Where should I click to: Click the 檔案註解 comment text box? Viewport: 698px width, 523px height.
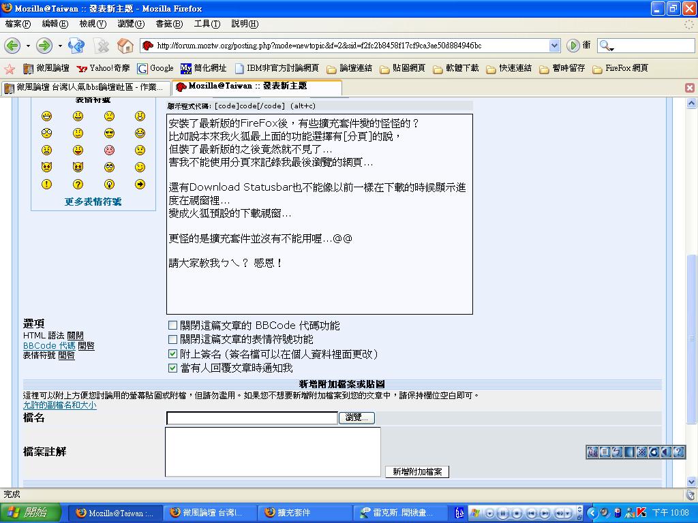273,451
